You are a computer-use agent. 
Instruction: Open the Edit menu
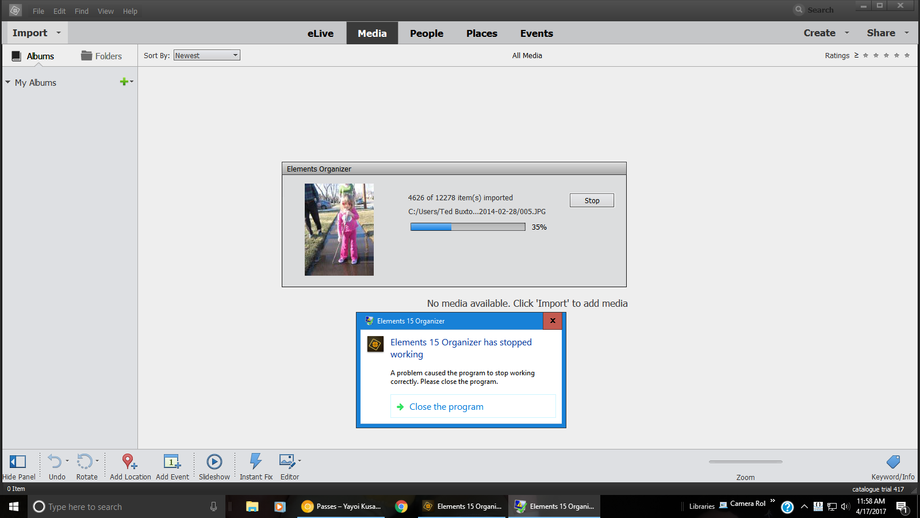pos(59,11)
